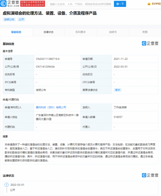
Task: Click the circled number 1 timeline marker
Action: tap(7, 185)
